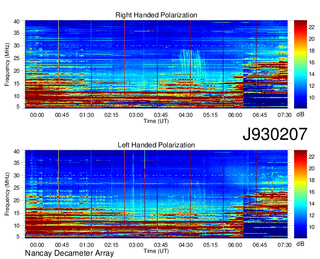
Task: Click the '25' frequency tick on the bottom plot
Action: click(x=16, y=188)
